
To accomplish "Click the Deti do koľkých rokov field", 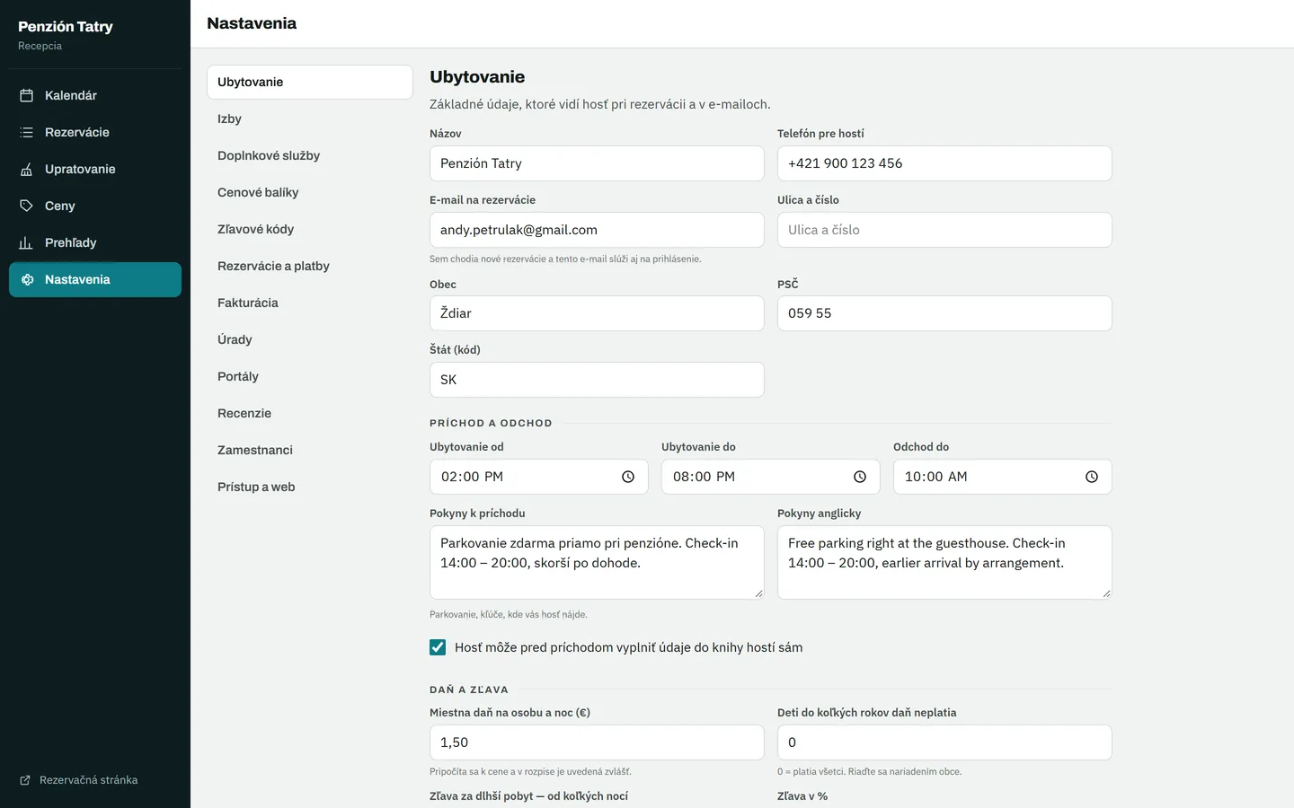I will 944,742.
